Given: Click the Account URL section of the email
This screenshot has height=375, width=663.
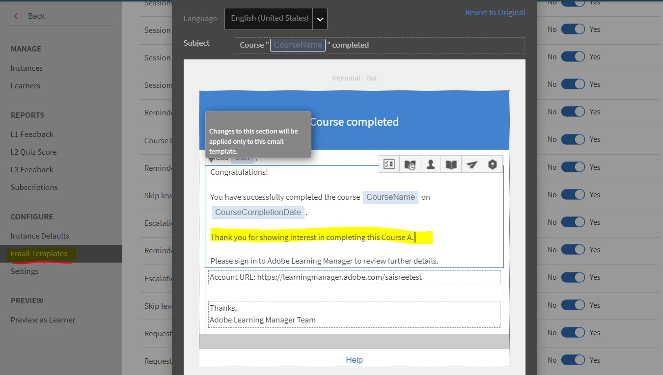Looking at the screenshot, I should [x=354, y=277].
